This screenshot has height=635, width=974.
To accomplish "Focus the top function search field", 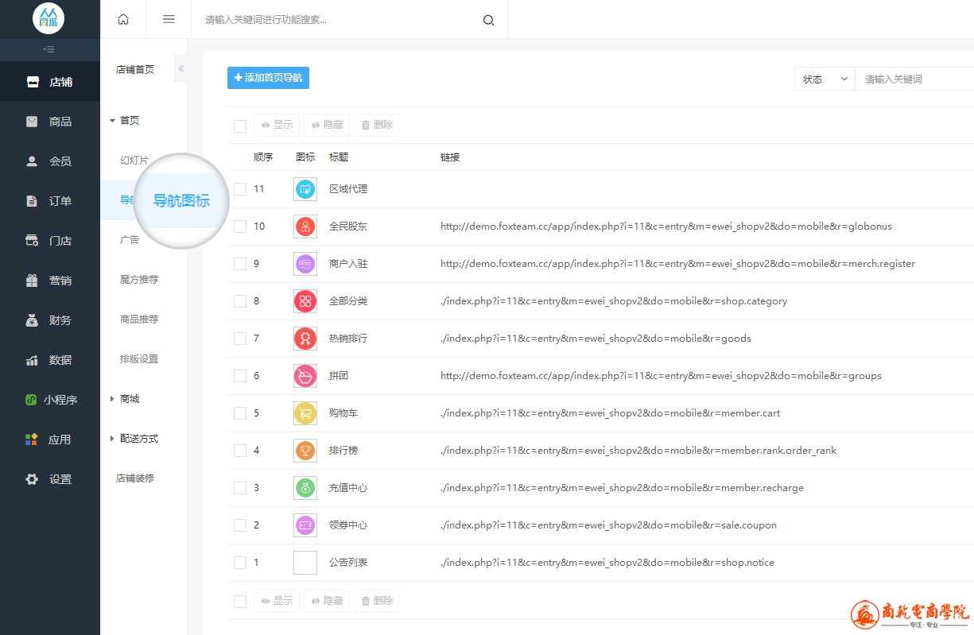I will (338, 20).
